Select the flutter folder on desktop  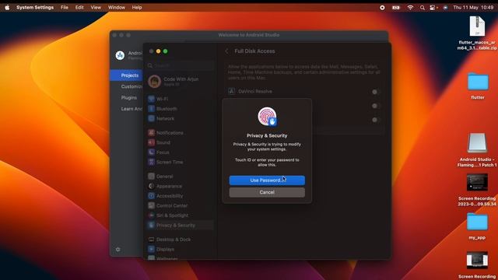click(478, 86)
